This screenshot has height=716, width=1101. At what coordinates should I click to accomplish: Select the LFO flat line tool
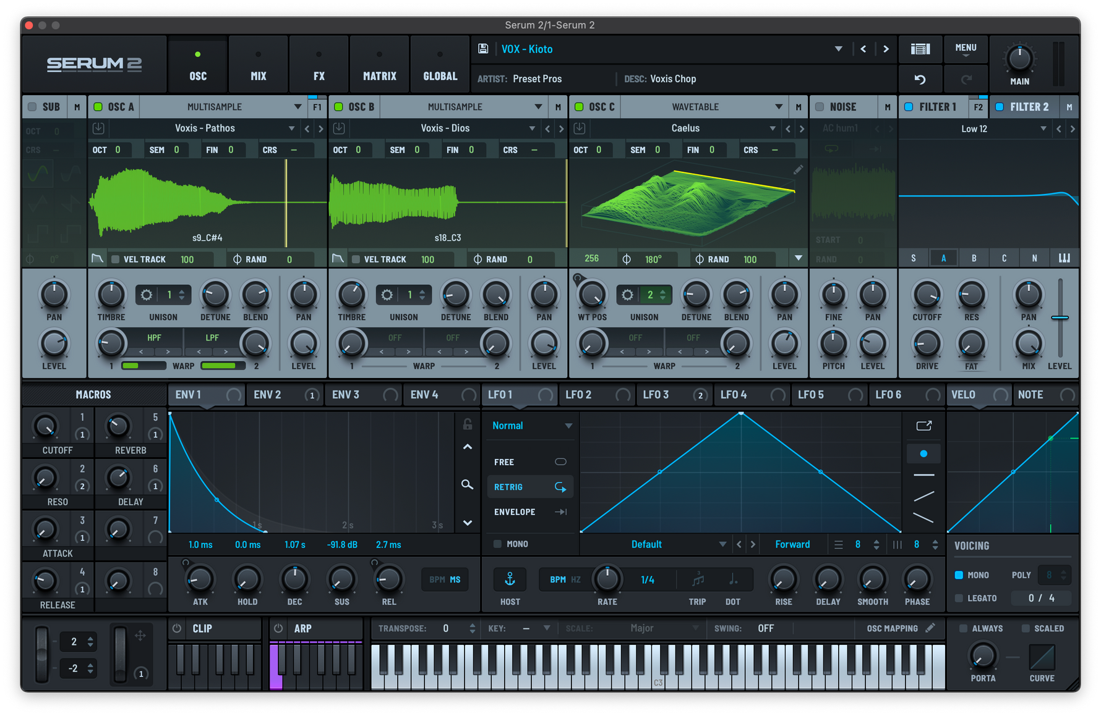click(923, 475)
